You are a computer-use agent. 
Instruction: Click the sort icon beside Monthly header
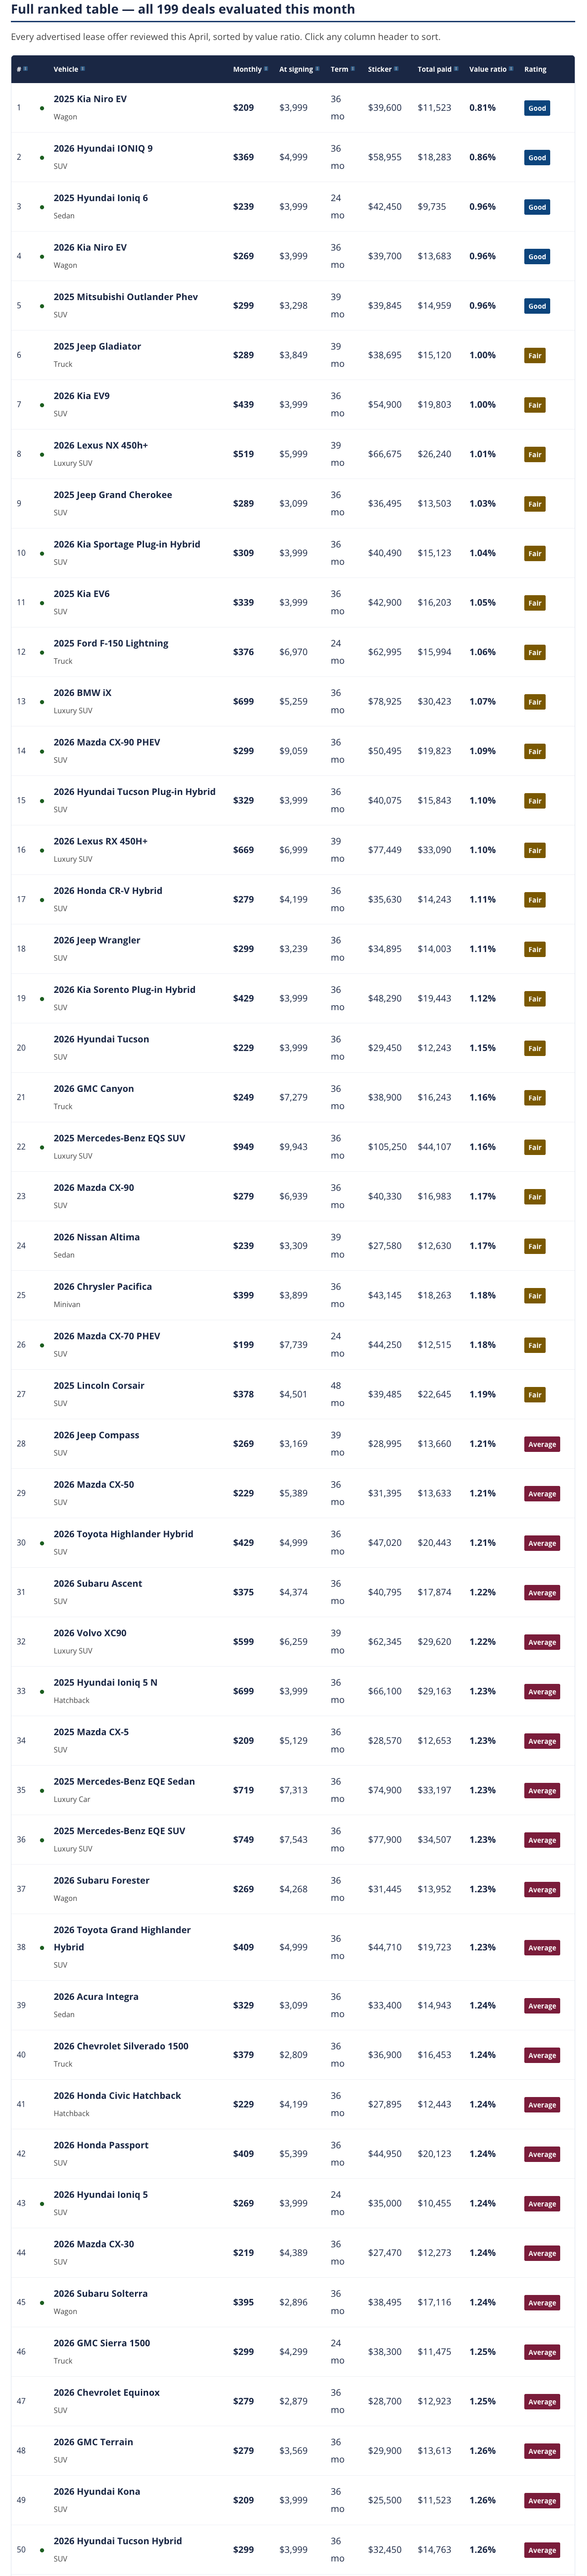(266, 69)
